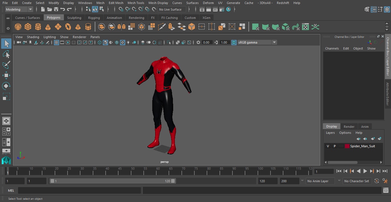The image size is (391, 202).
Task: Create a polygon pyramid from the shelf
Action: pyautogui.click(x=78, y=27)
